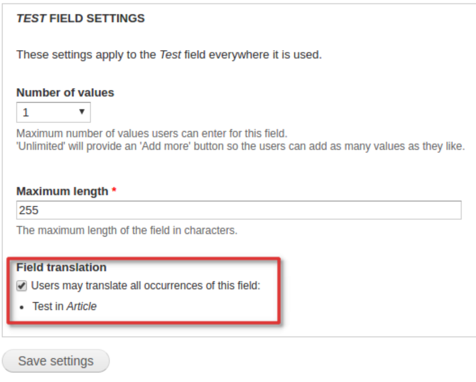
Task: Focus the Maximum length input field
Action: [238, 210]
